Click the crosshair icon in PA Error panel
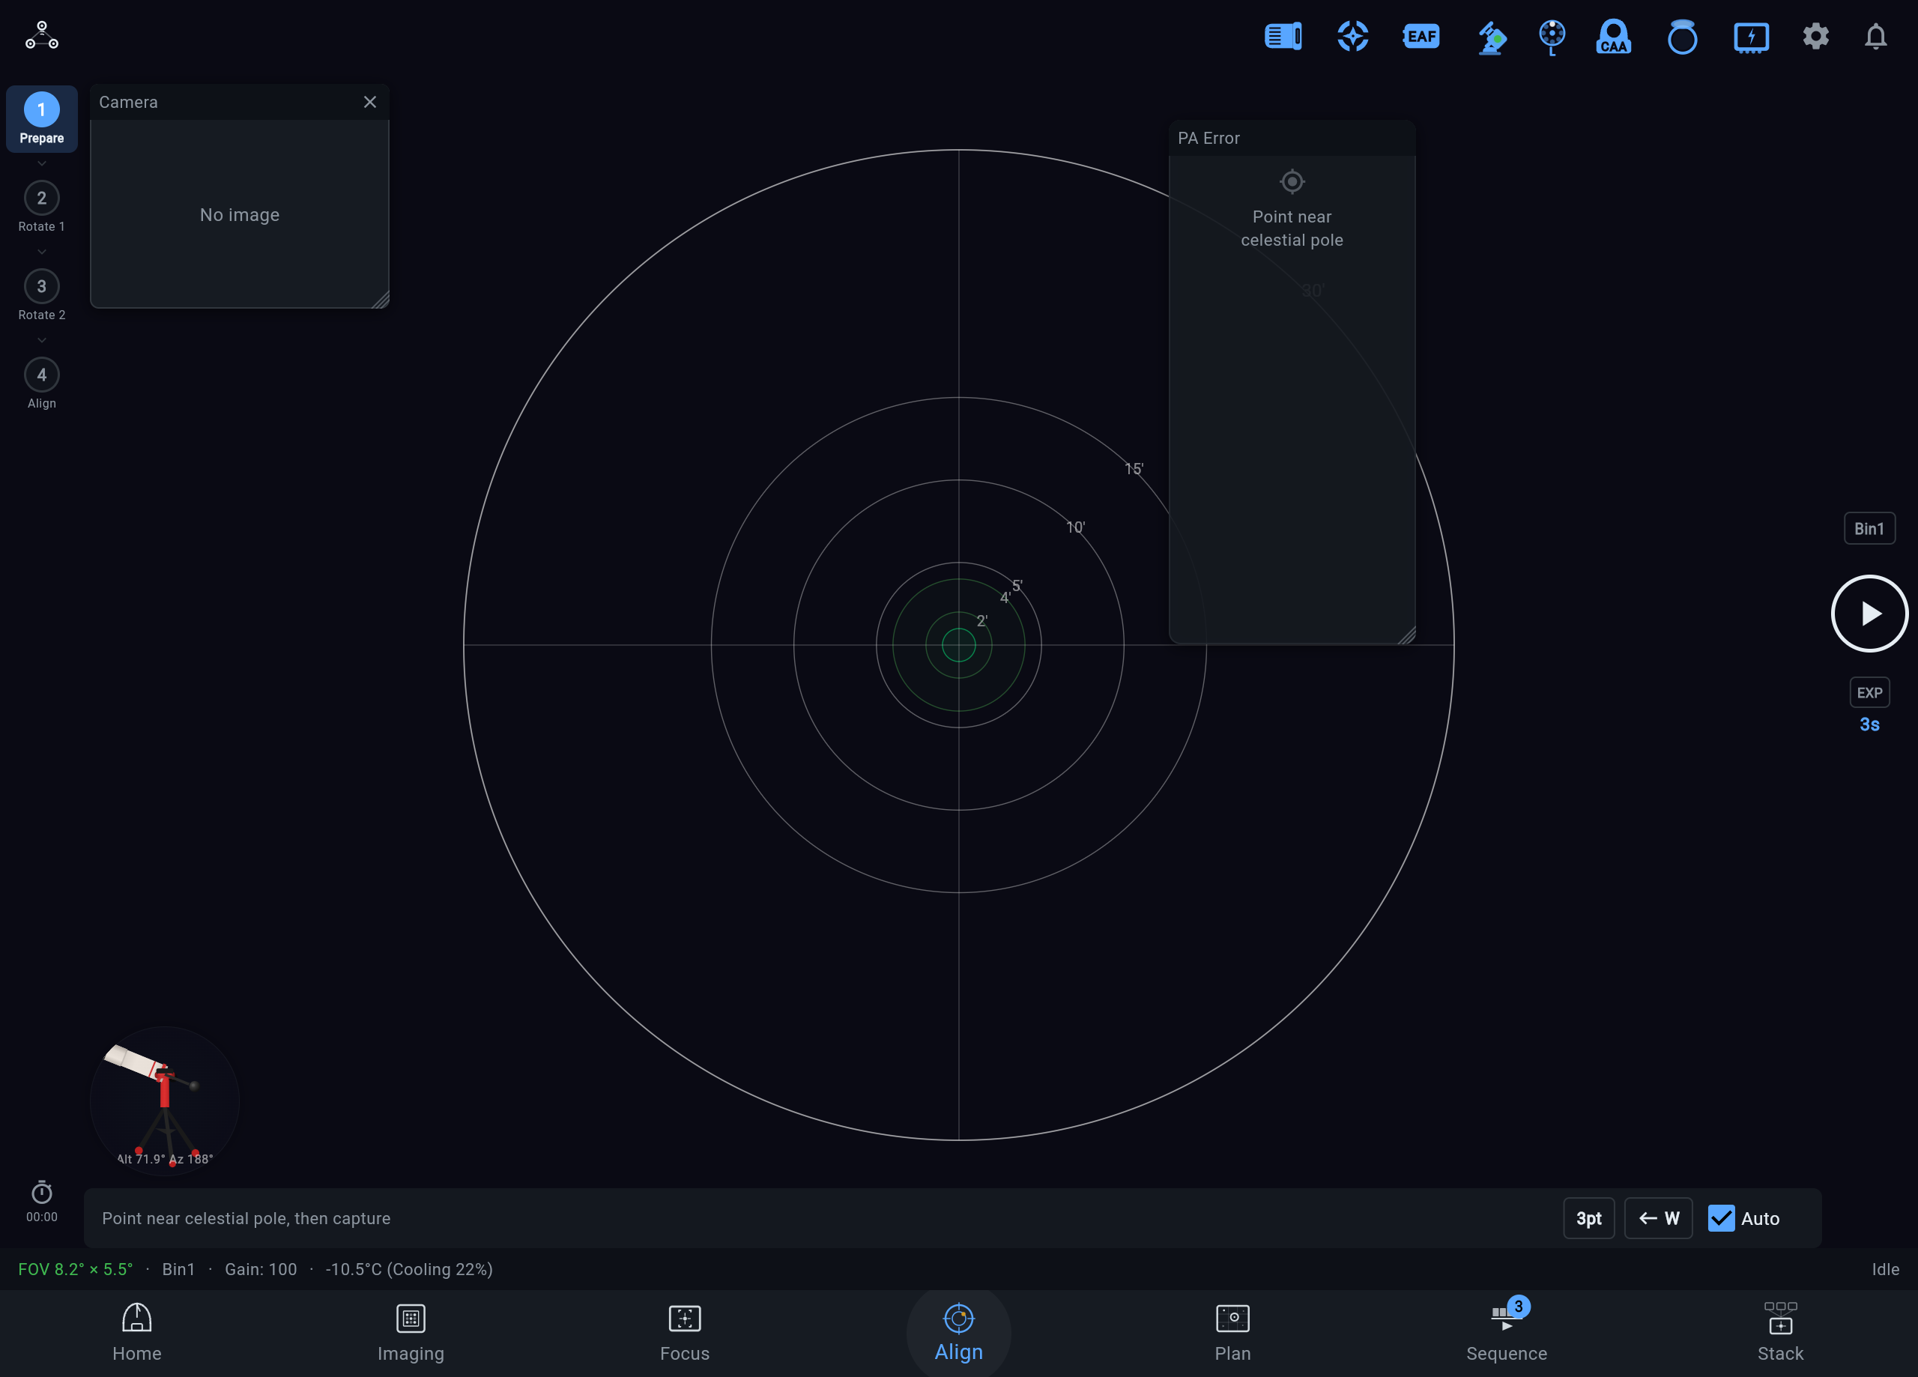 1292,181
